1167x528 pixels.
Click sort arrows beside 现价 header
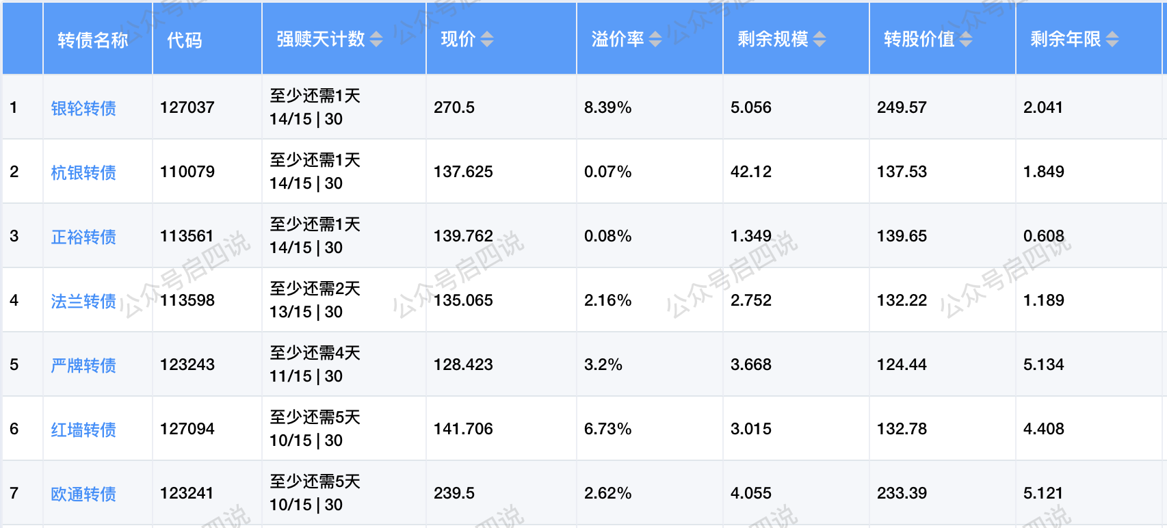click(486, 40)
